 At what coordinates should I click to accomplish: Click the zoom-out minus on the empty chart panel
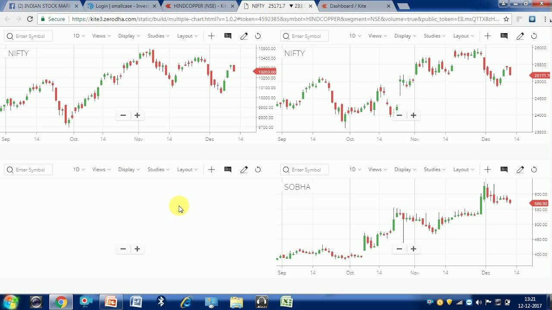[x=123, y=249]
